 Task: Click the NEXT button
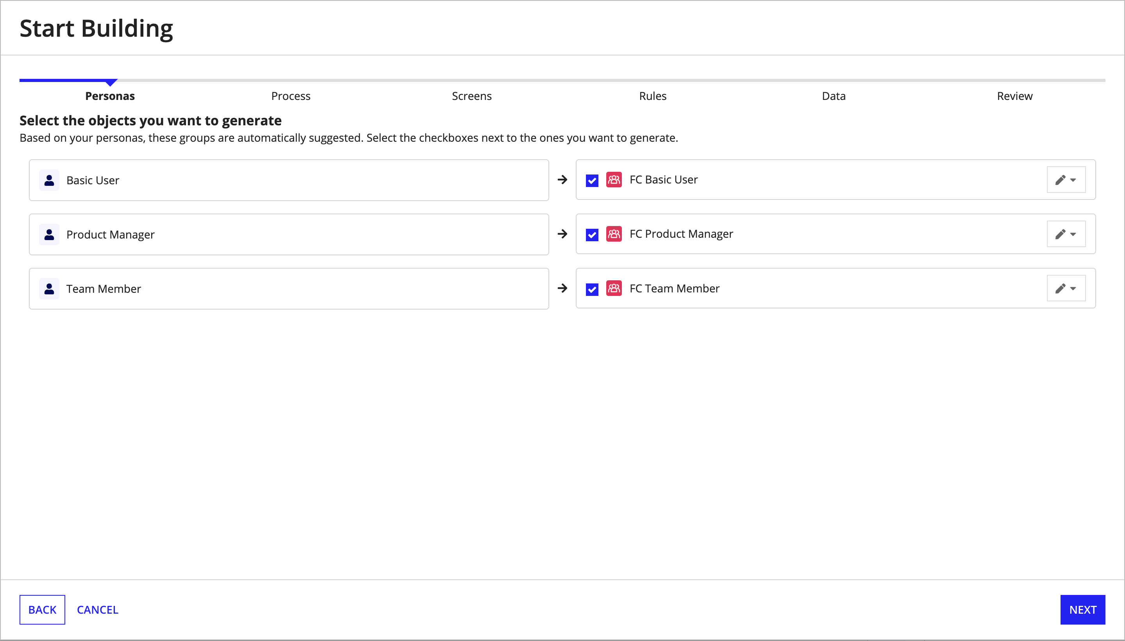pos(1083,610)
